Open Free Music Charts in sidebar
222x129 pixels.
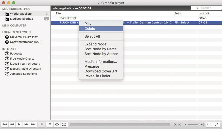pyautogui.click(x=25, y=59)
